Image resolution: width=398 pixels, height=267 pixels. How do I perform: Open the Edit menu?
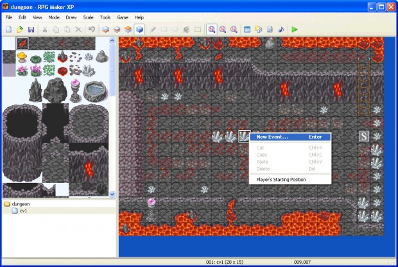point(22,17)
